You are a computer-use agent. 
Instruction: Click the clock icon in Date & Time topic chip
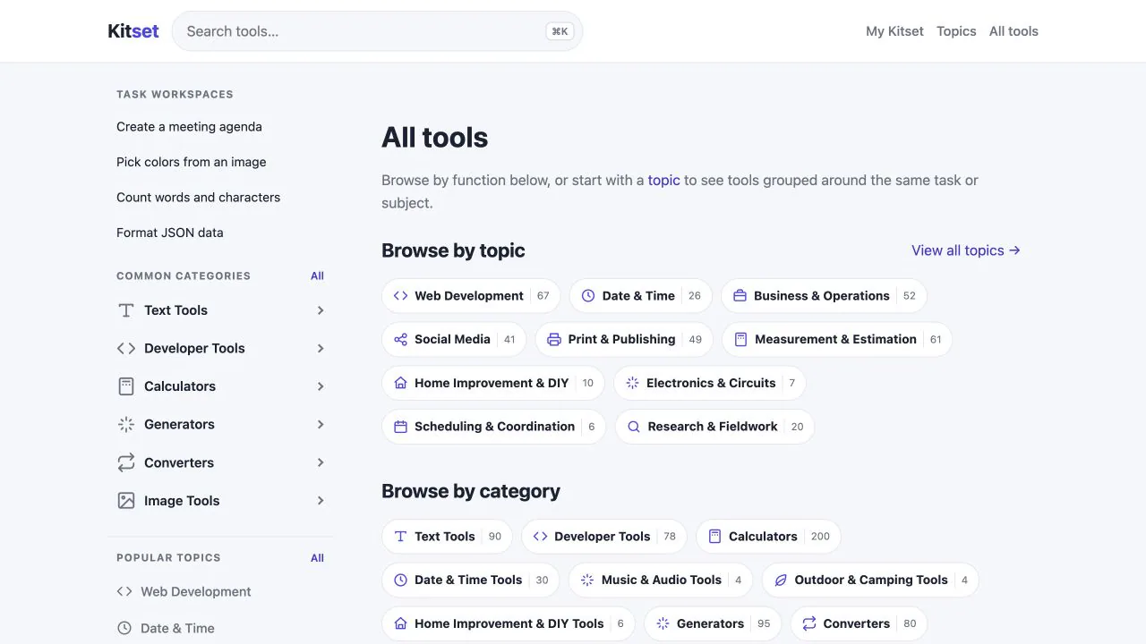point(588,296)
